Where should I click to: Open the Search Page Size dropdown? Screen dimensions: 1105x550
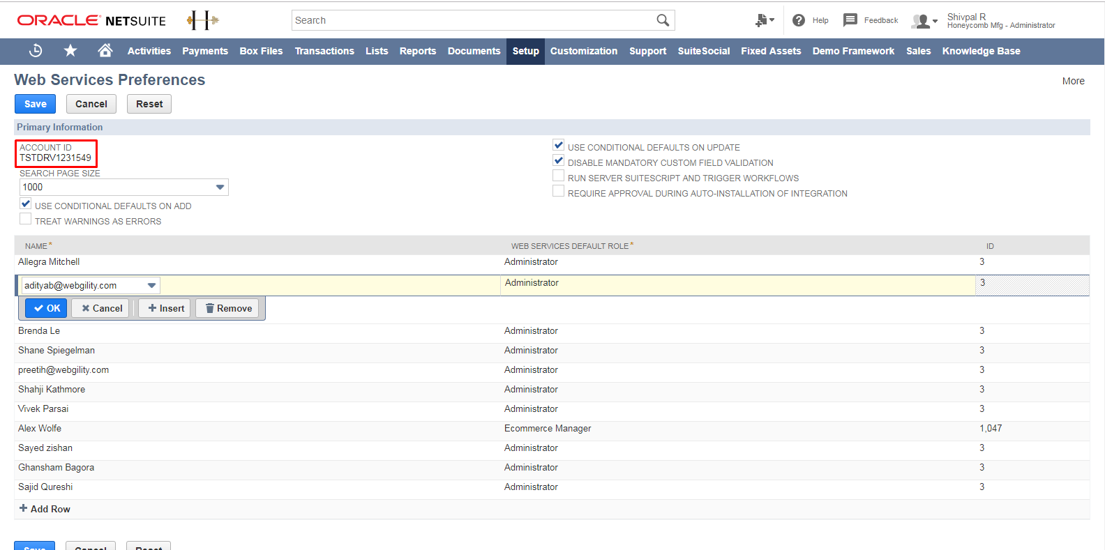point(123,187)
